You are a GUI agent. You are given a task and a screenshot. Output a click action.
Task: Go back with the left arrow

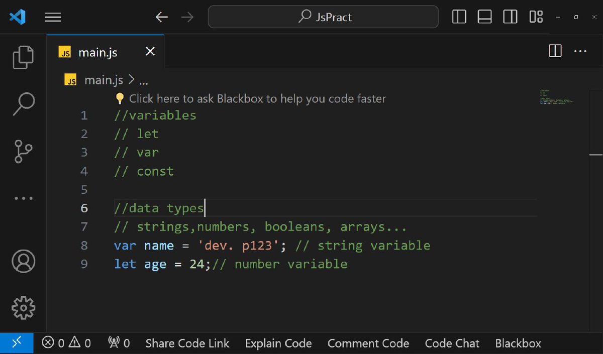161,18
